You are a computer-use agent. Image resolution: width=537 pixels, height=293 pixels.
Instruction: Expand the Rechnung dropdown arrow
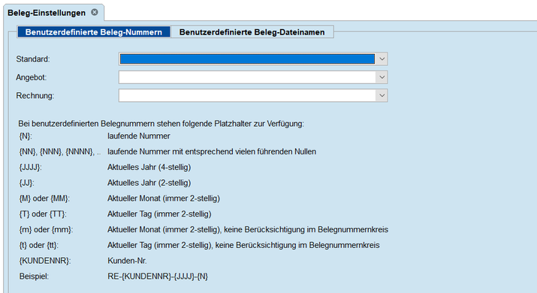tap(382, 95)
